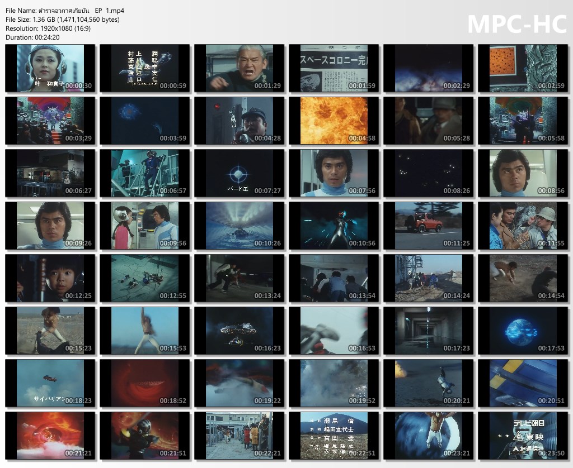This screenshot has width=573, height=468.
Task: Open the spaceship thumbnail at 00:16:23
Action: pyautogui.click(x=239, y=331)
